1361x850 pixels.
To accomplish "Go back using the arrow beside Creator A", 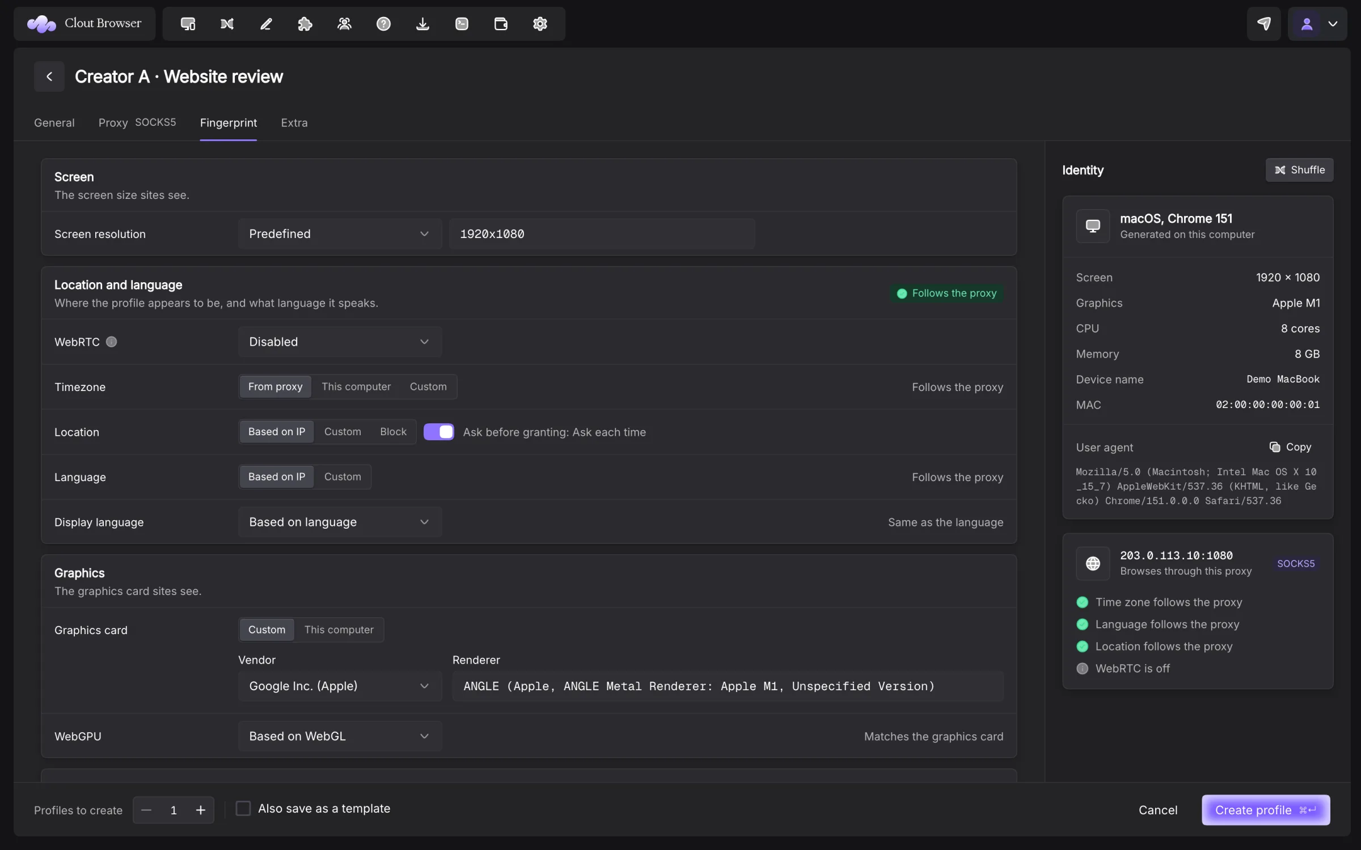I will (x=49, y=76).
